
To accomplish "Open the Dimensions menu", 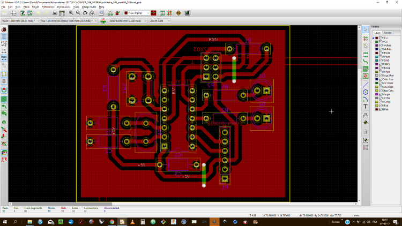I will tap(64, 7).
